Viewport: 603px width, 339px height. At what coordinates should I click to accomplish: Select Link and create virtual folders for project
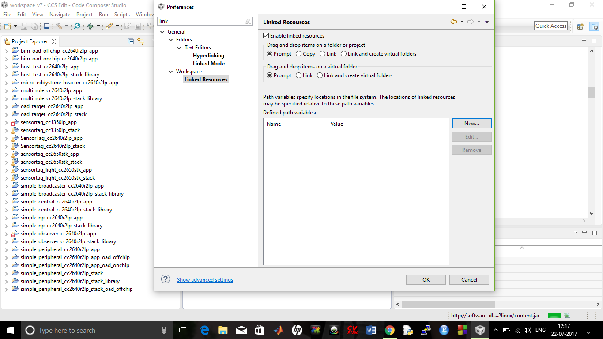tap(344, 54)
